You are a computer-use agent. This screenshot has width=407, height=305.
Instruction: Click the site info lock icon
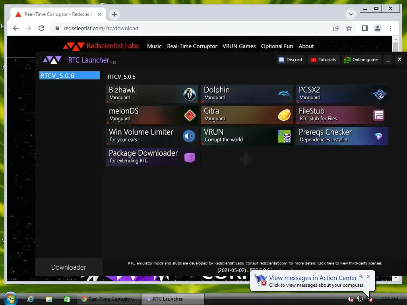(x=57, y=28)
